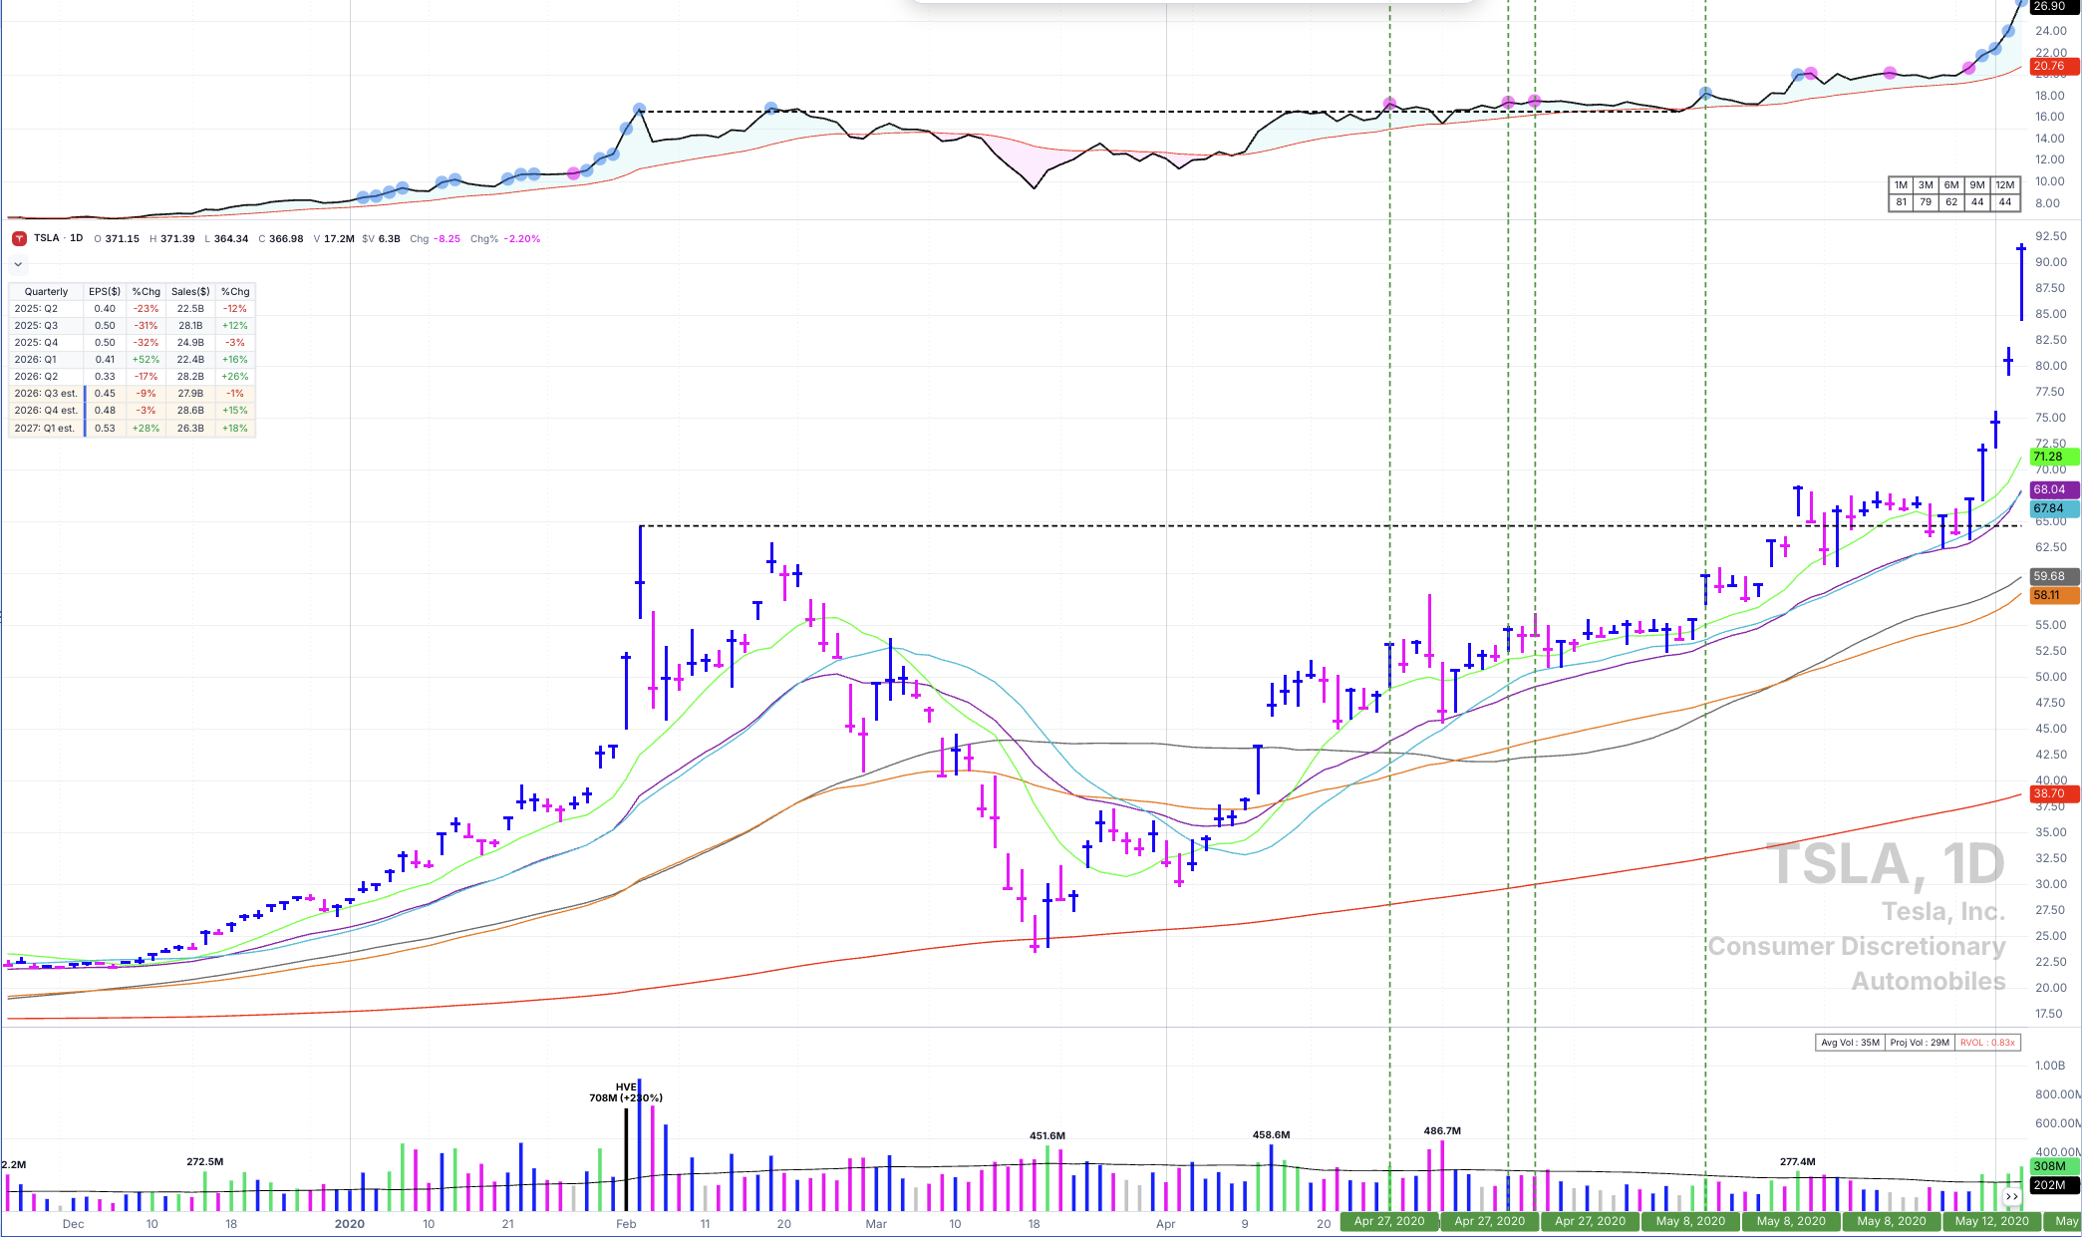Click the double-arrow scroll-to-latest button
Image resolution: width=2082 pixels, height=1237 pixels.
click(2012, 1196)
